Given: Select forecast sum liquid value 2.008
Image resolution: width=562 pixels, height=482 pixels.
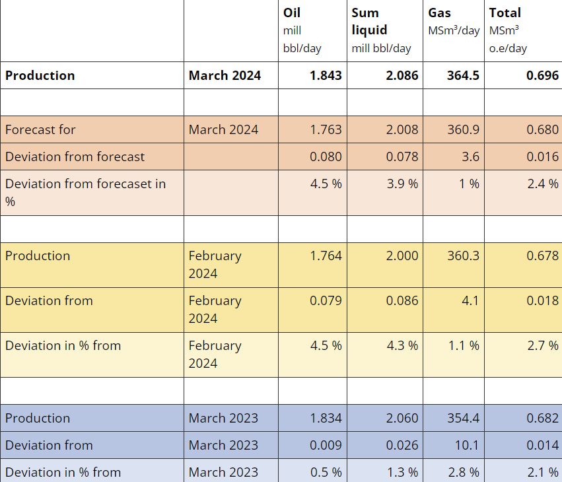Looking at the screenshot, I should click(x=402, y=129).
